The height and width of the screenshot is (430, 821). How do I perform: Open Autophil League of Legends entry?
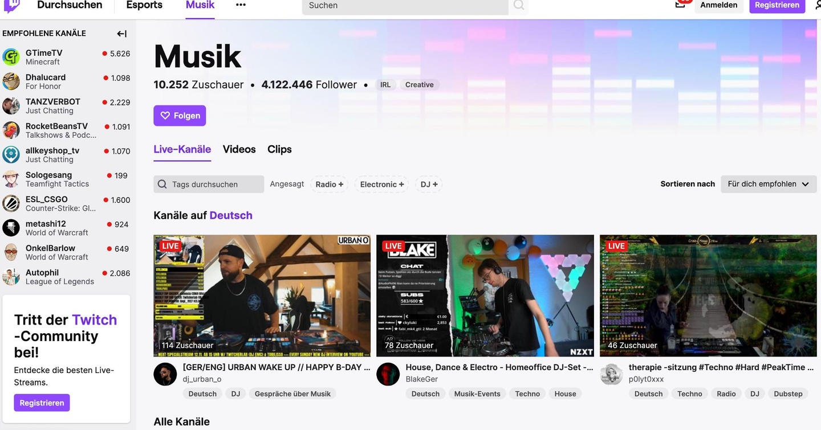click(x=68, y=277)
